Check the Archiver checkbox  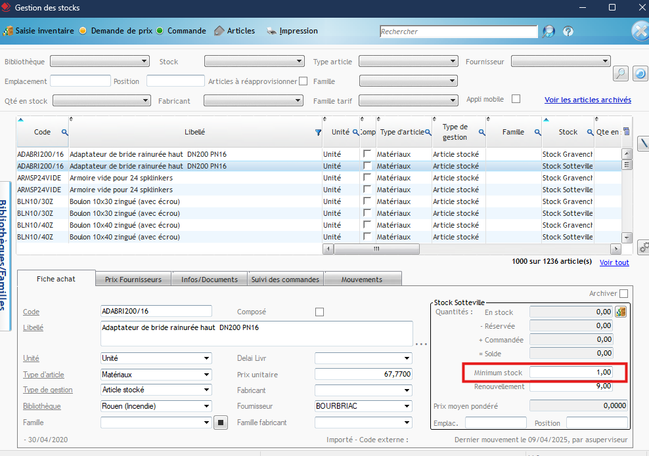click(x=623, y=293)
